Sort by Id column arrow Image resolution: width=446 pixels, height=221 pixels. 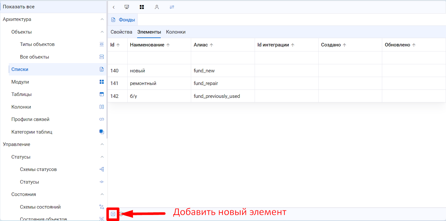click(118, 45)
